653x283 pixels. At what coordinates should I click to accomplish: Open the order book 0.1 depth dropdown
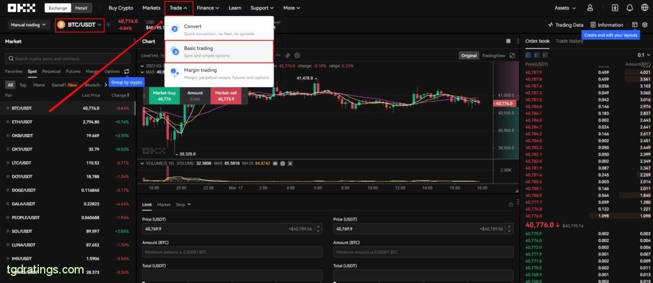tap(643, 55)
